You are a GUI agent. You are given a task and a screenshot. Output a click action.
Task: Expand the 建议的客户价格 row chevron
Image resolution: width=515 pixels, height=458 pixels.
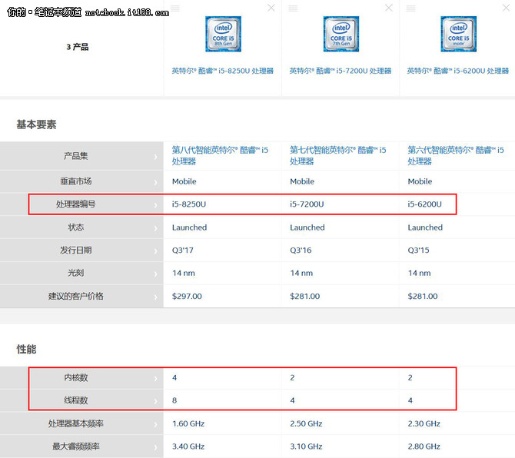(156, 297)
